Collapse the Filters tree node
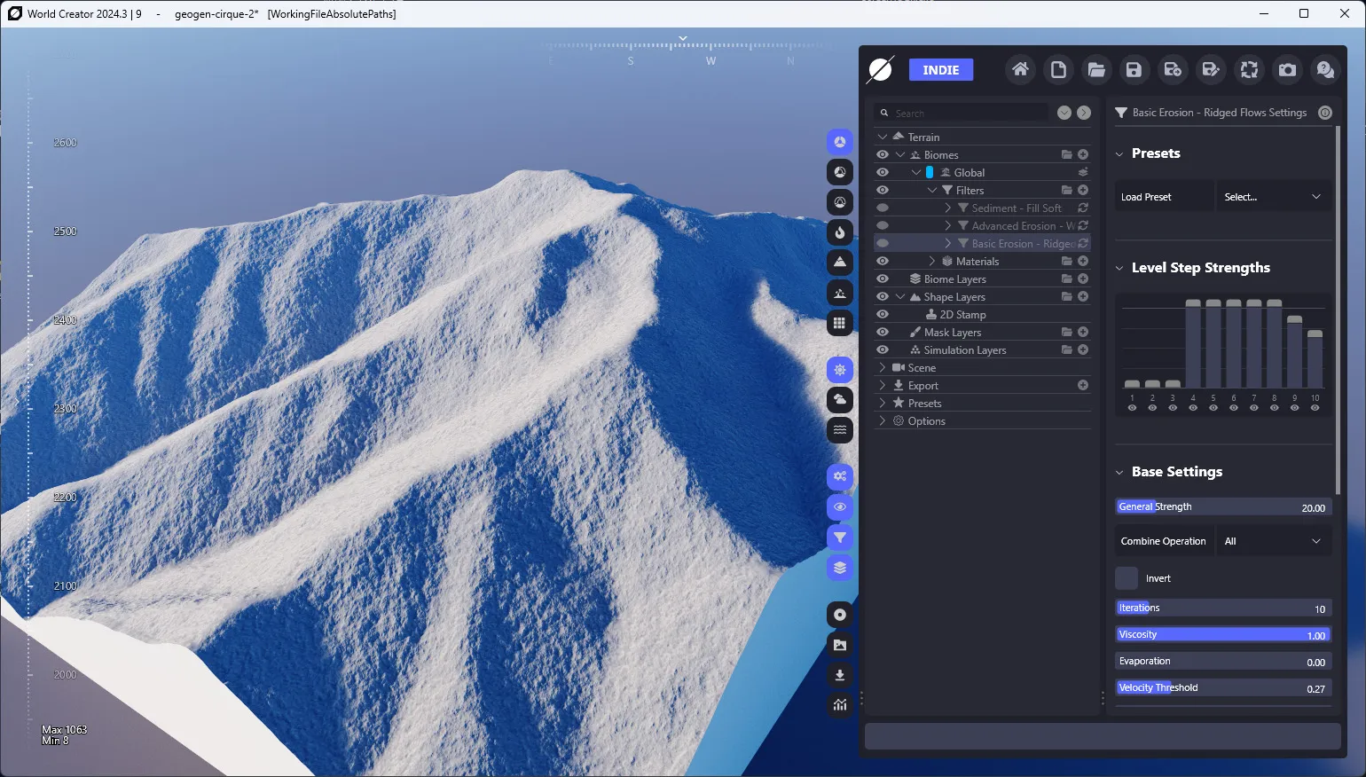The image size is (1366, 777). pyautogui.click(x=932, y=190)
